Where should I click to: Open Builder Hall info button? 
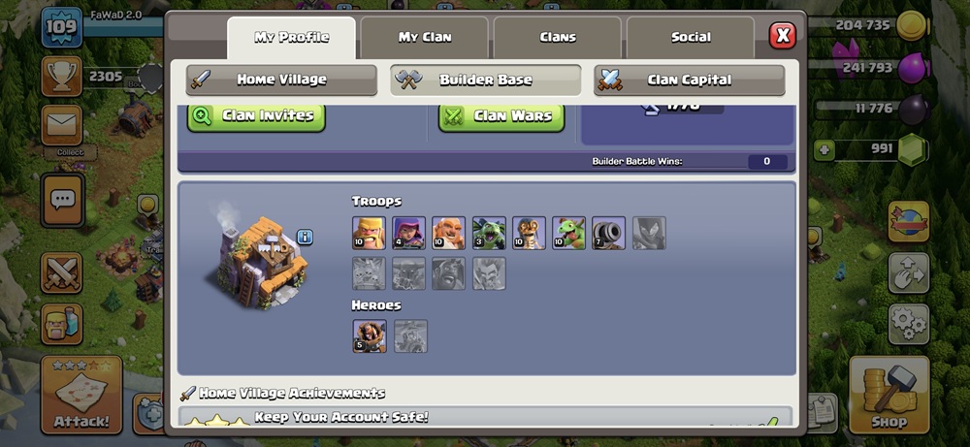(x=305, y=237)
